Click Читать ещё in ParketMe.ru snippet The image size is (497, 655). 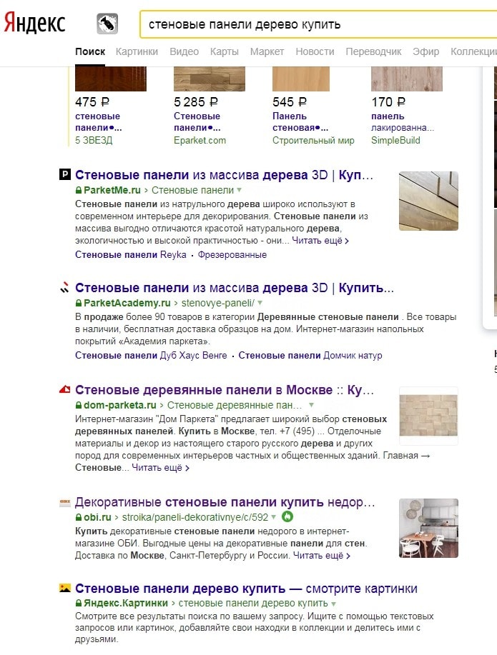[x=320, y=241]
